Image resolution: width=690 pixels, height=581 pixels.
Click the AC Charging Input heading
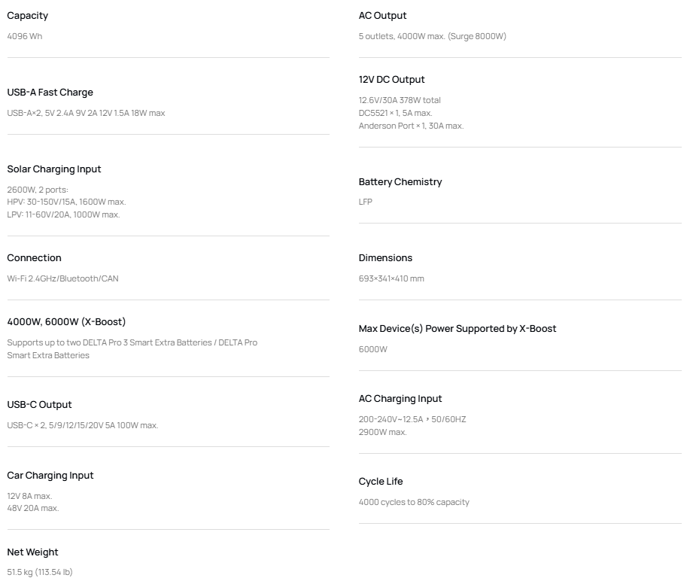click(x=400, y=399)
